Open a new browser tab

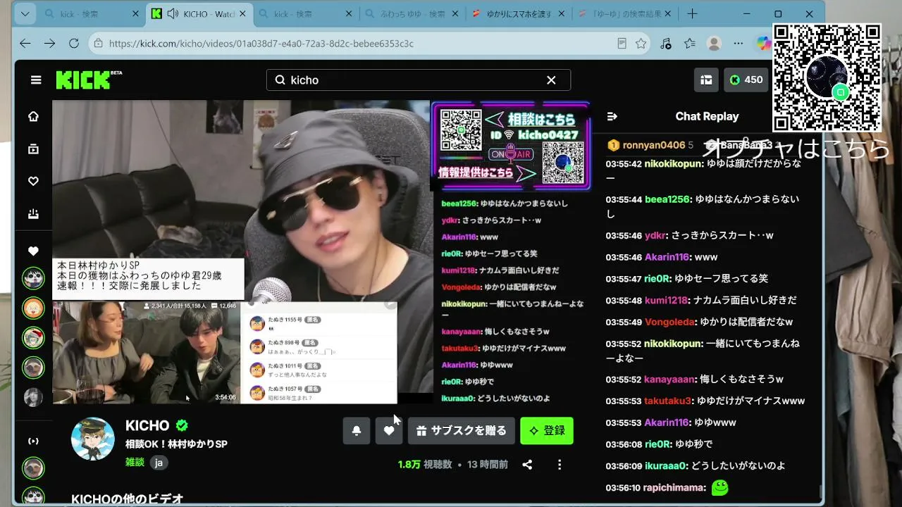click(692, 14)
